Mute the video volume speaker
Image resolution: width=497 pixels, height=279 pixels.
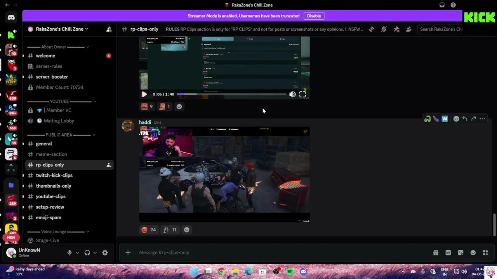pyautogui.click(x=292, y=94)
